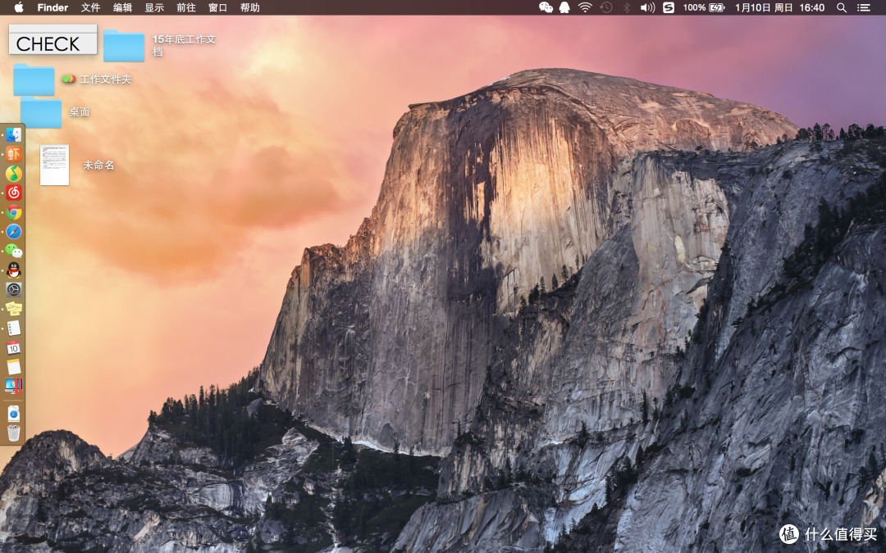Open the Apple menu
Screen dimensions: 886x553
pyautogui.click(x=19, y=7)
